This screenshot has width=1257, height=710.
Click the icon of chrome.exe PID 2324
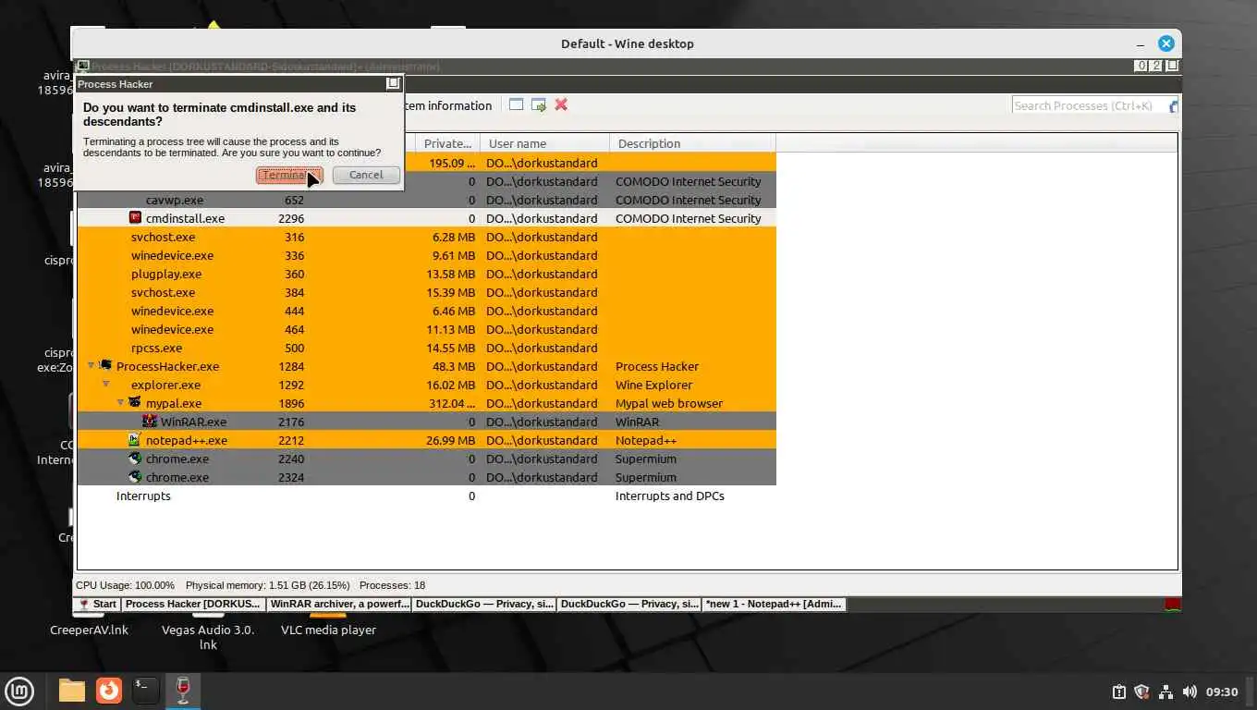(135, 477)
